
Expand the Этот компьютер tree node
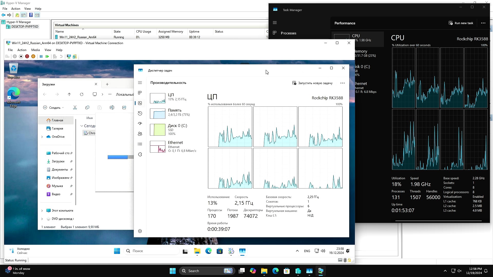(42, 211)
